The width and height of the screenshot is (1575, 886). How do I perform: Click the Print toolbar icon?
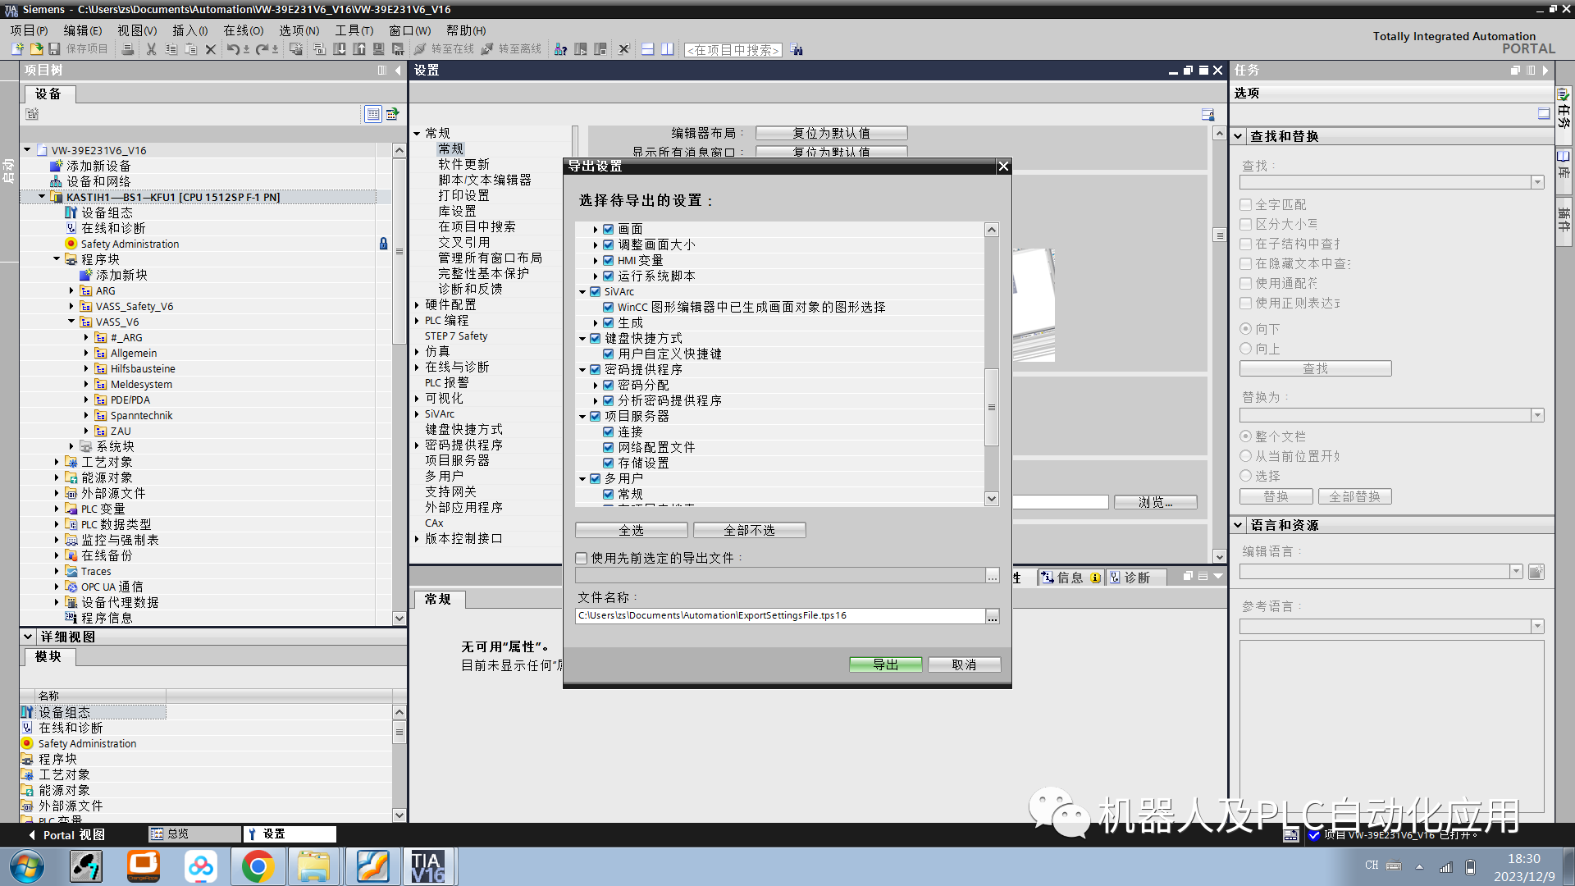(x=128, y=49)
